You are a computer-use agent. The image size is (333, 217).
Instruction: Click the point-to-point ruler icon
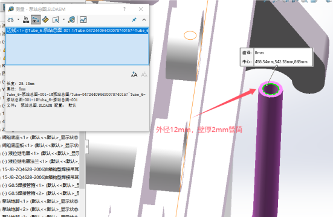pos(45,20)
